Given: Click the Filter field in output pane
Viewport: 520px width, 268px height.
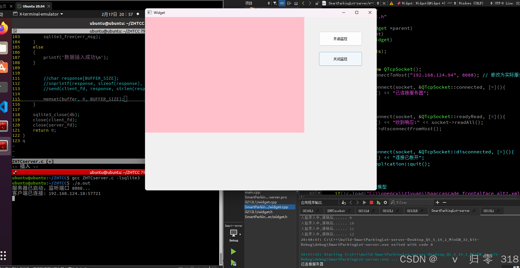Looking at the screenshot, I should click(412, 202).
